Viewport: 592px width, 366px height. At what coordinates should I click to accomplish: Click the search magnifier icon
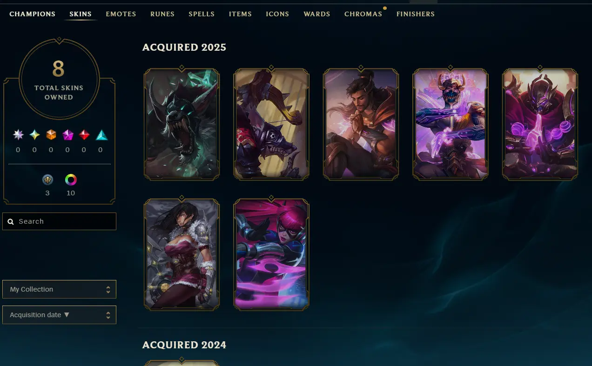coord(11,222)
